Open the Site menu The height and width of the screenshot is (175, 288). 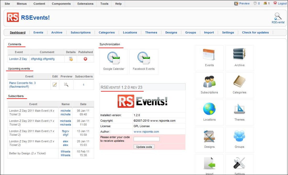7,4
